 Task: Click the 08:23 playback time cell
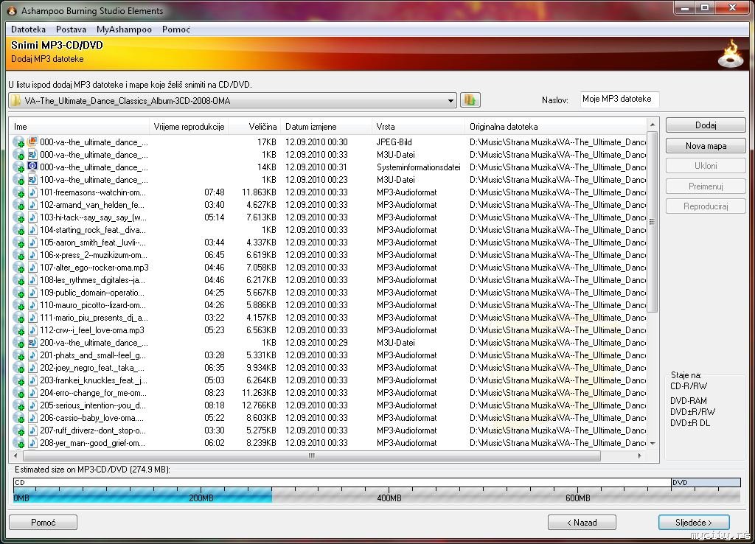[x=215, y=392]
